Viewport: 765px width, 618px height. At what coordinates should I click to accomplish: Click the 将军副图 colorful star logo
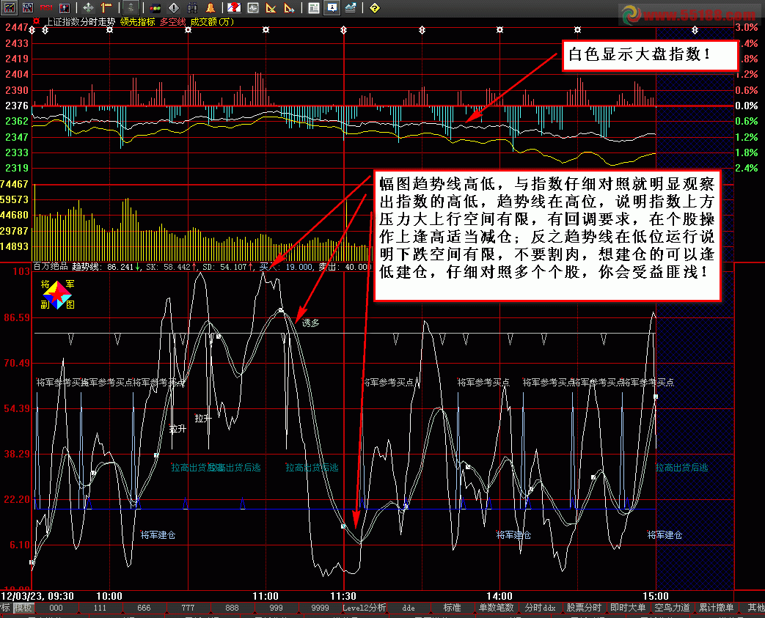pyautogui.click(x=57, y=295)
